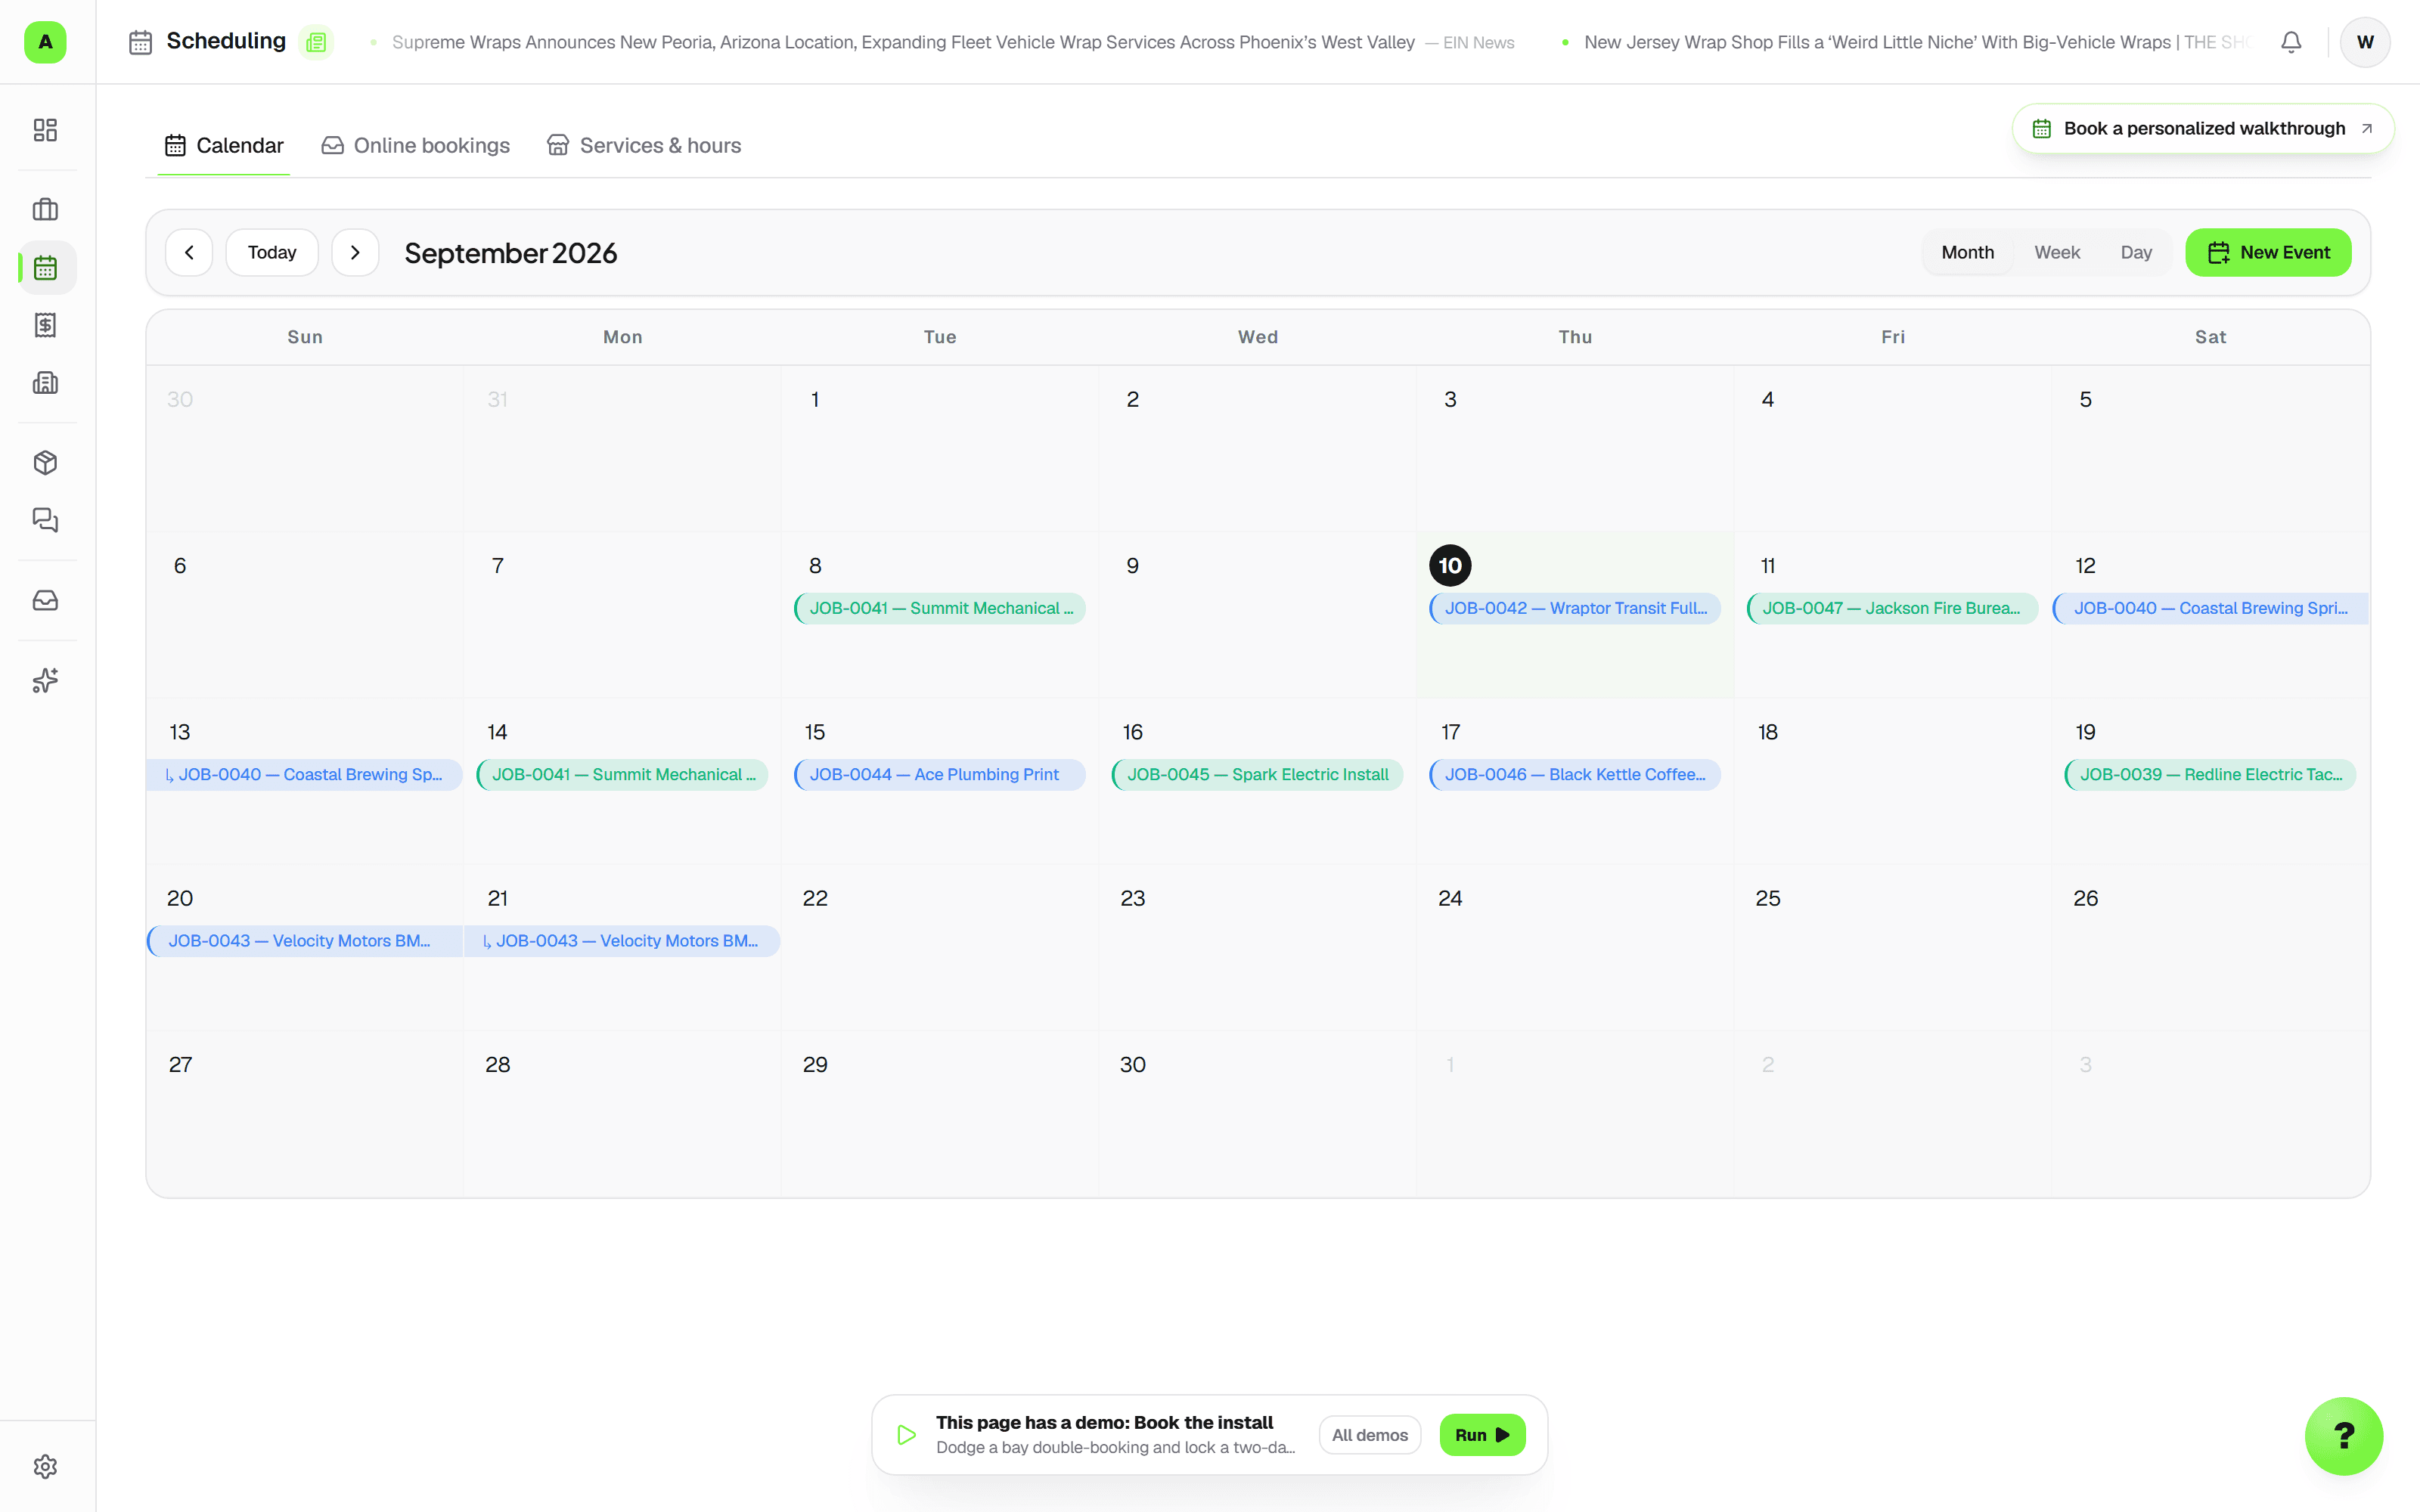The height and width of the screenshot is (1512, 2420).
Task: Open All demos list
Action: (x=1369, y=1435)
